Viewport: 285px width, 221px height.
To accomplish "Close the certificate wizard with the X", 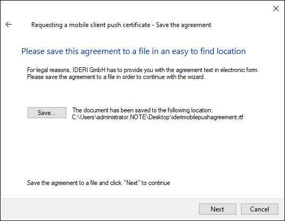I will coord(276,8).
